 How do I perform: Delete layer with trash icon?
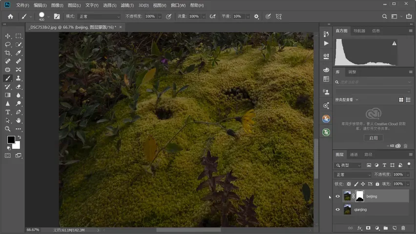point(403,228)
